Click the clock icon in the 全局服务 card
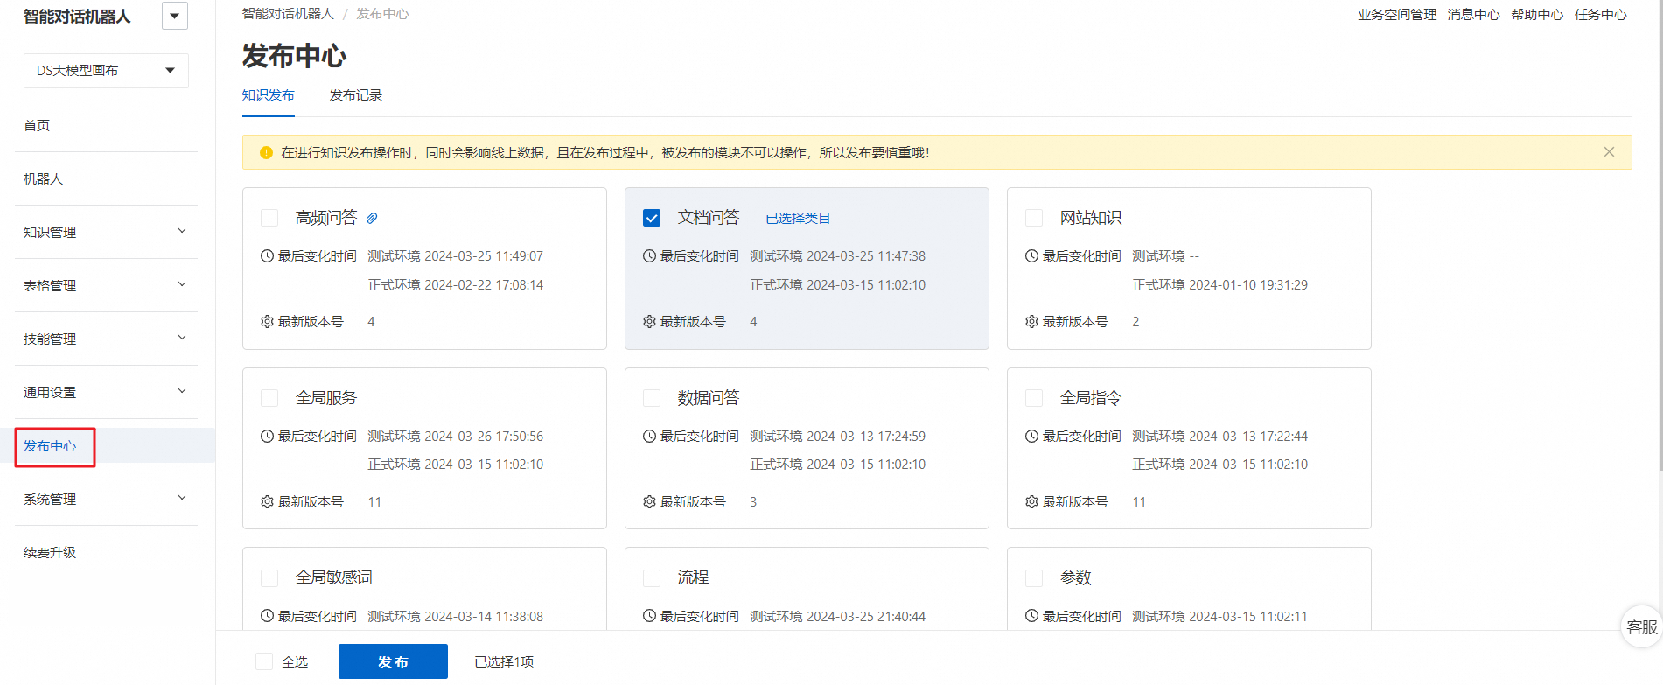The height and width of the screenshot is (685, 1663). point(268,437)
